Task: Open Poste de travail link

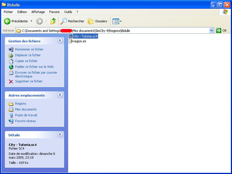Action: click(26, 115)
